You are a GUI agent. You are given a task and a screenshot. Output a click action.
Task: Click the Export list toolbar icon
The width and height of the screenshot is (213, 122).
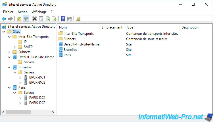pyautogui.click(x=54, y=19)
